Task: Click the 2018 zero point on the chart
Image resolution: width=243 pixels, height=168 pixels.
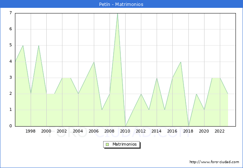Action: (x=188, y=126)
